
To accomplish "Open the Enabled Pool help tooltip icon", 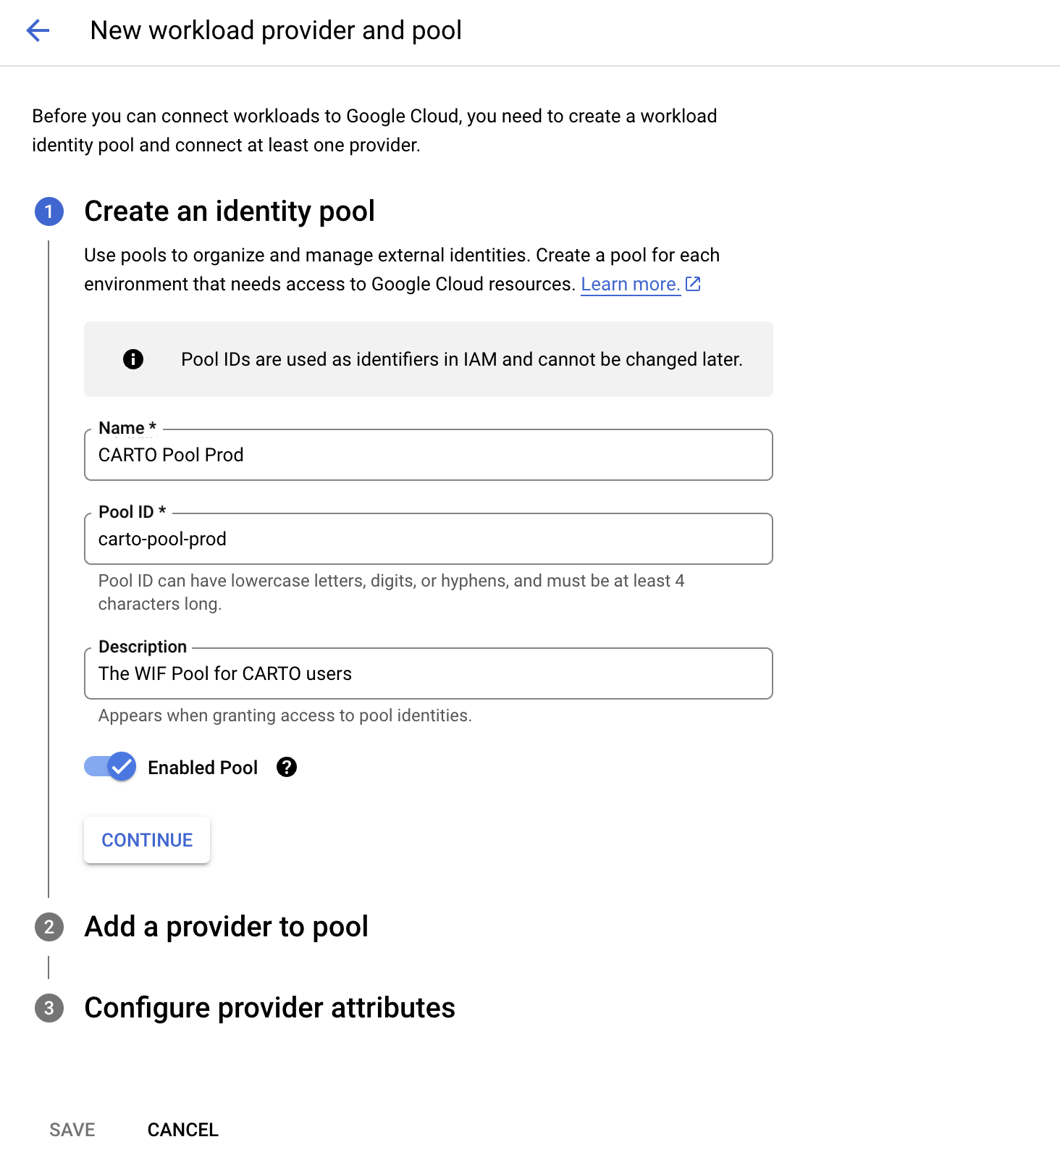I will click(x=287, y=768).
